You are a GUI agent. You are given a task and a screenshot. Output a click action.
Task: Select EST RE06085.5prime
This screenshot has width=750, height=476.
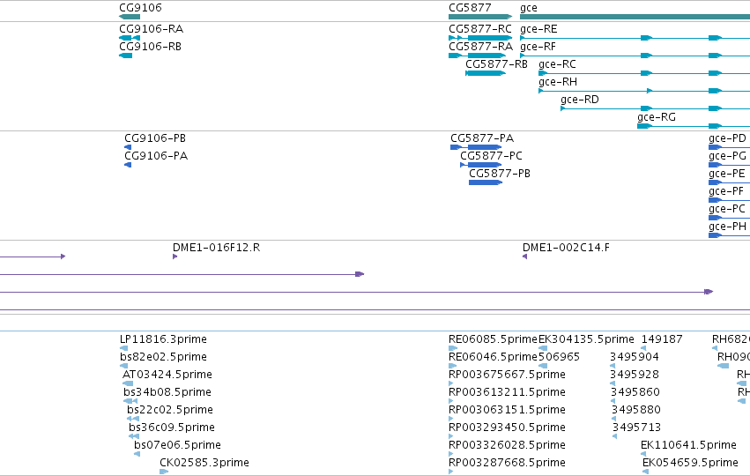[453, 348]
